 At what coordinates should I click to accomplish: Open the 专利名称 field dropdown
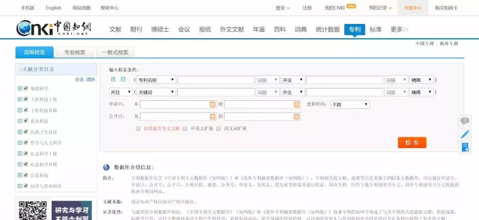click(156, 80)
